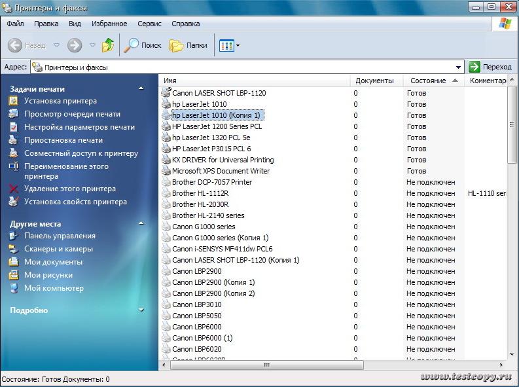The image size is (519, 387).
Task: Select the hp LaserJet 1010 printer icon
Action: [166, 104]
